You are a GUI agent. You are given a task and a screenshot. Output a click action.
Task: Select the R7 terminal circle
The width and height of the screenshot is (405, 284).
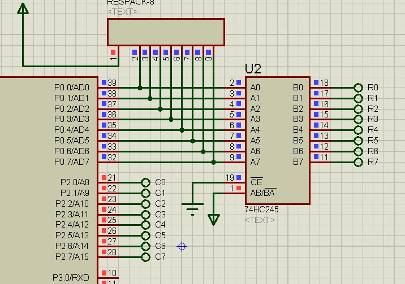[x=358, y=163]
